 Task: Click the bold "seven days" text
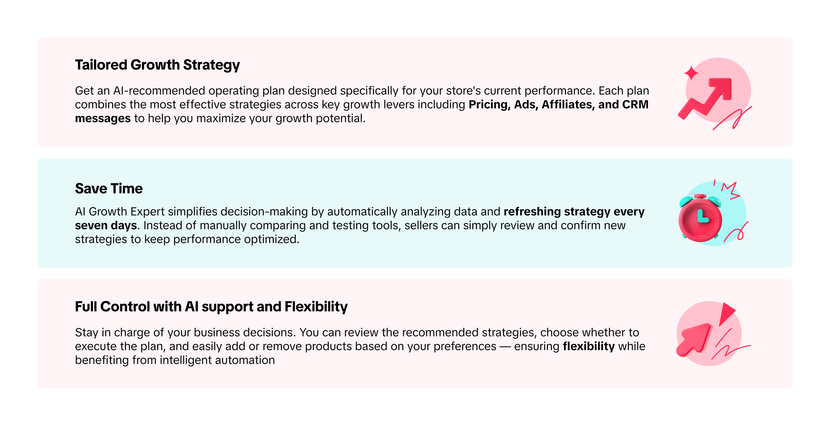point(106,226)
